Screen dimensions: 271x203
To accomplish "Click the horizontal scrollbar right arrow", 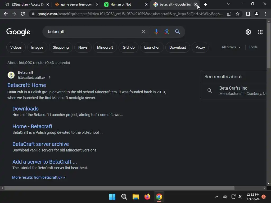I will coord(264,188).
